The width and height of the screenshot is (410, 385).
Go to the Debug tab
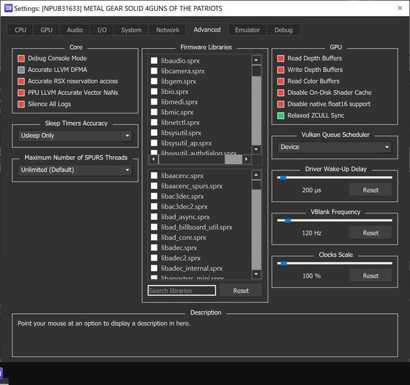coord(283,30)
